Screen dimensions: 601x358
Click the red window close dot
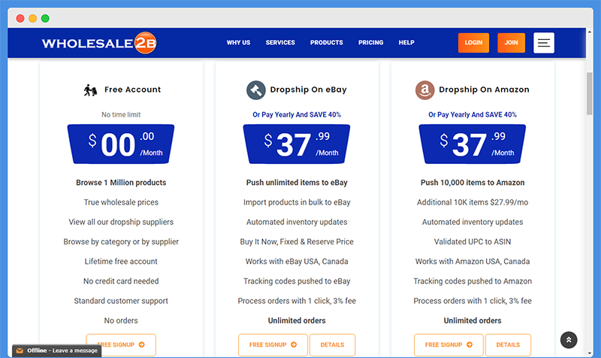[x=20, y=18]
